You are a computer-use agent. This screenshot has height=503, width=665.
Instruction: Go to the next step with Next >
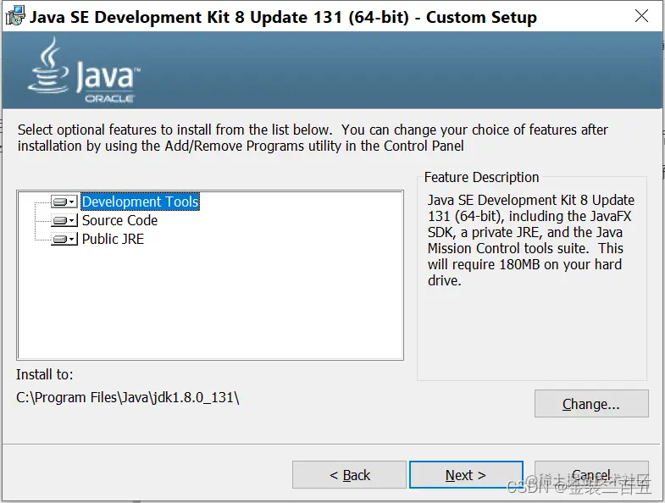coord(466,475)
